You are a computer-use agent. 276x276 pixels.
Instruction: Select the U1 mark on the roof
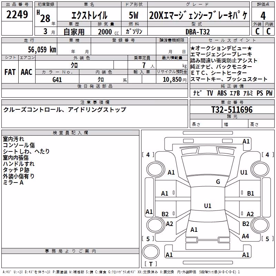[208, 206]
